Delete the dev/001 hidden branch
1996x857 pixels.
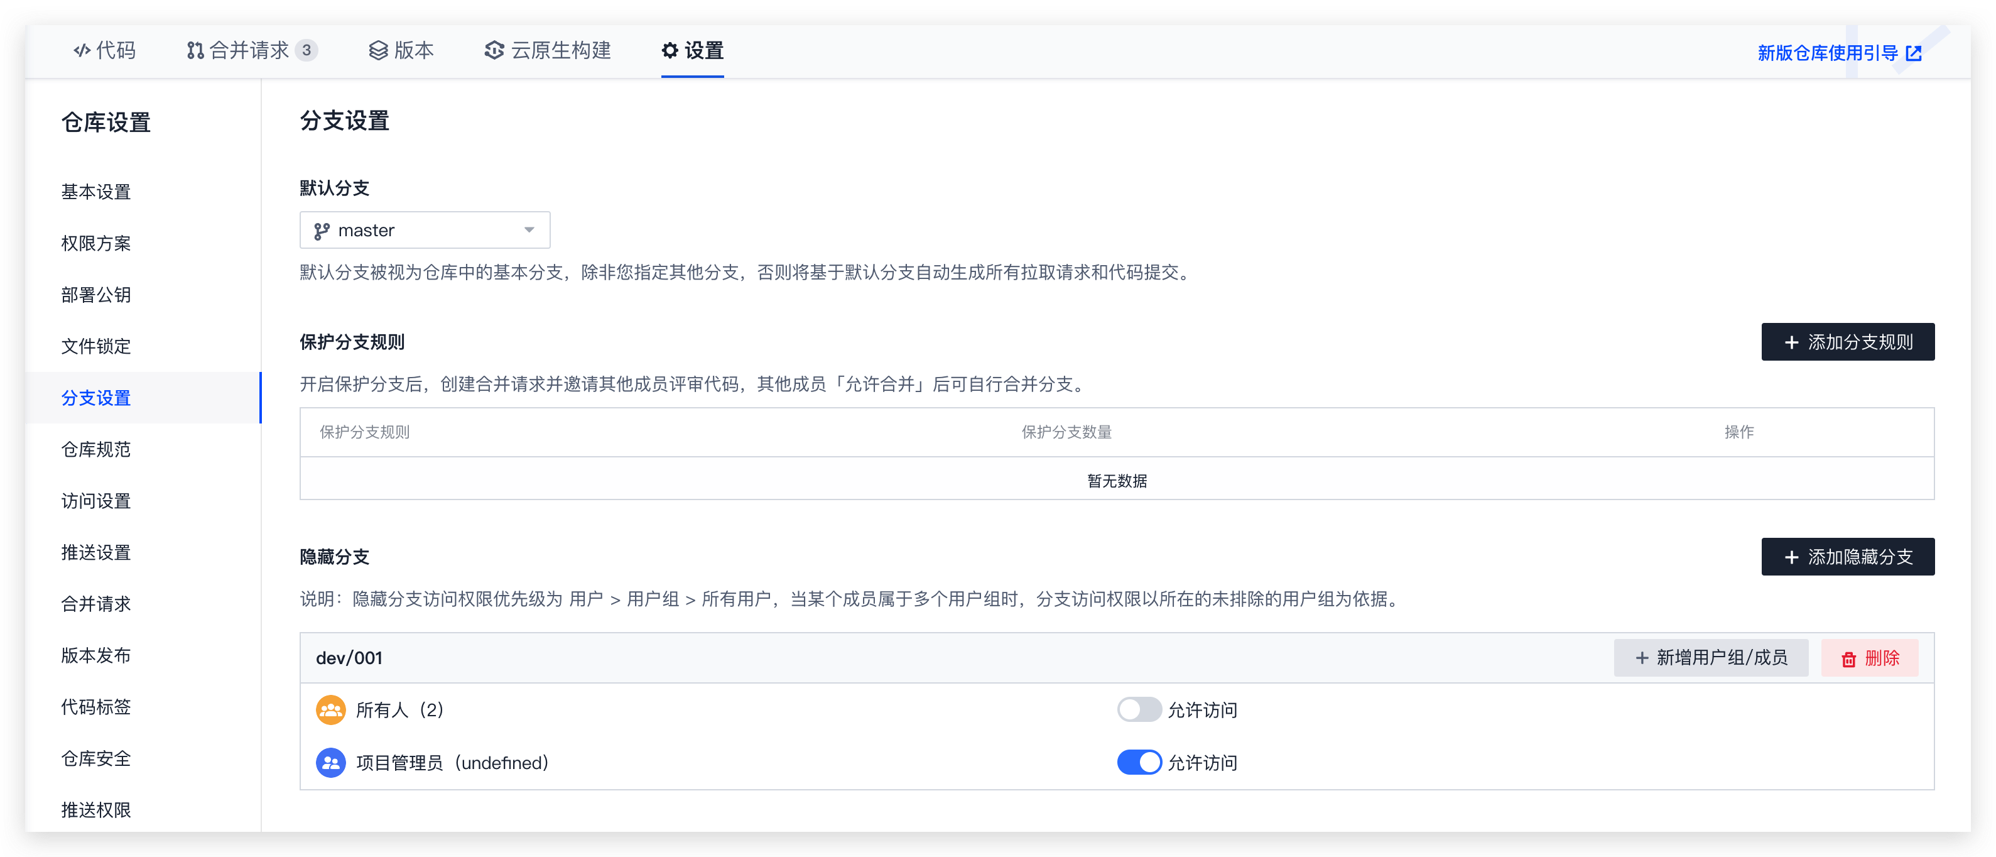click(1869, 658)
